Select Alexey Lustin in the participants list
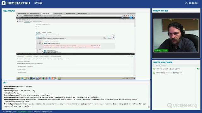This screenshot has height=113, width=202. point(168,69)
